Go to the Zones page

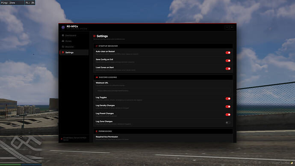pos(74,41)
